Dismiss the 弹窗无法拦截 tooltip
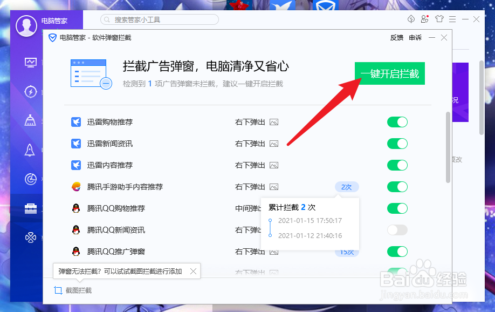 [x=193, y=271]
